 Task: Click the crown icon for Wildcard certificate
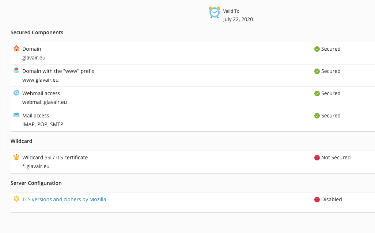[x=16, y=157]
